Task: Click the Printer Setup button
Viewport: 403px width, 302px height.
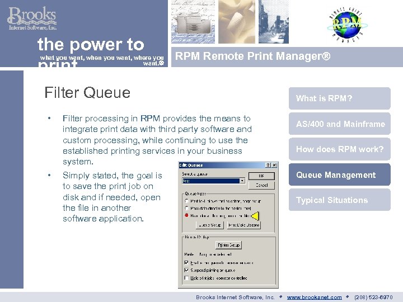Action: tap(228, 245)
